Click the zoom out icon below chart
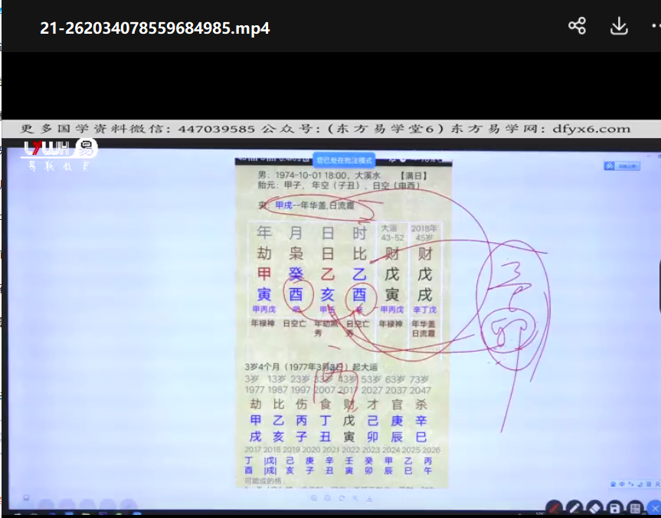The image size is (661, 518). [327, 497]
